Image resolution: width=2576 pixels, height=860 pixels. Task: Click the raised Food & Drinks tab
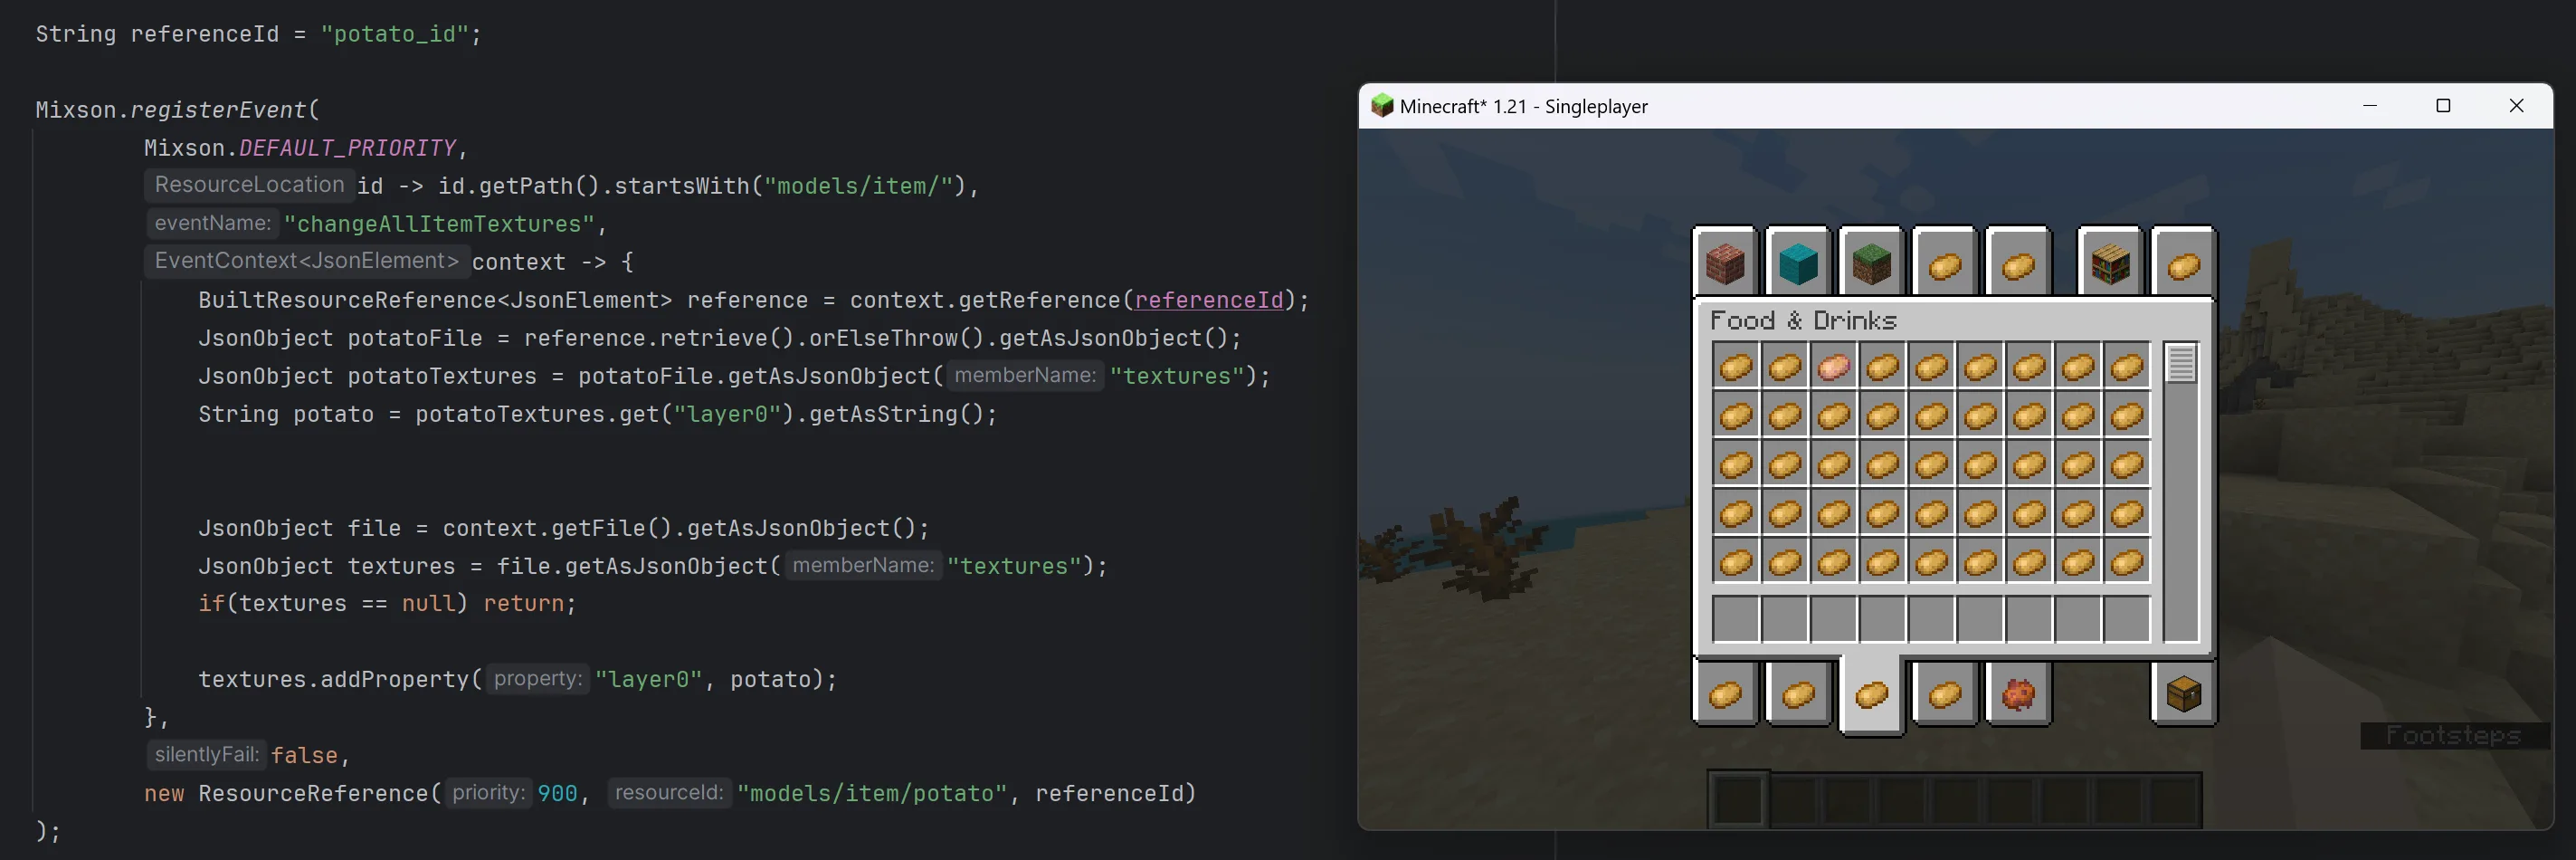[1871, 695]
